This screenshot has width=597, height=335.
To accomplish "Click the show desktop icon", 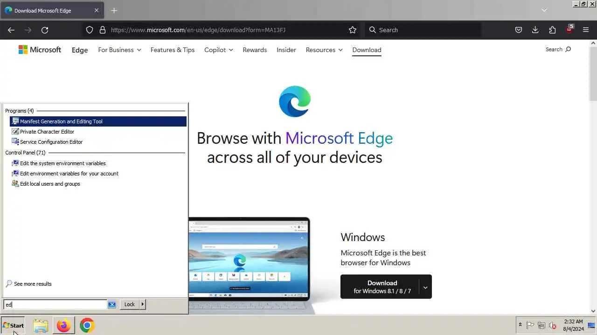I will (592, 325).
